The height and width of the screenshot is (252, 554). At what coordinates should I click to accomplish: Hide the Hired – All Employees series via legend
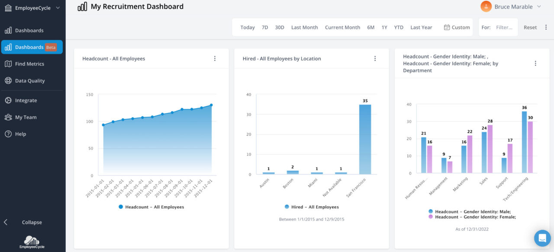tap(311, 207)
